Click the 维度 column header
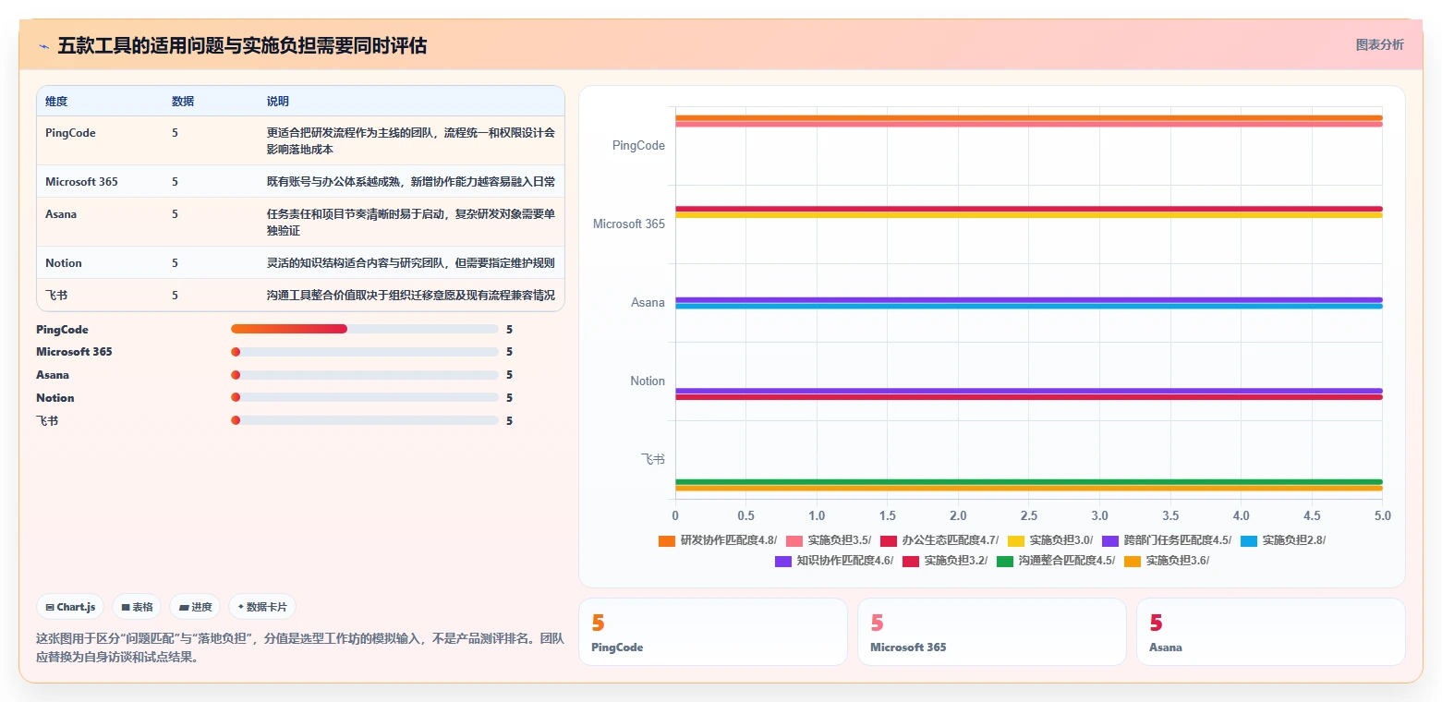The width and height of the screenshot is (1442, 702). tap(56, 102)
